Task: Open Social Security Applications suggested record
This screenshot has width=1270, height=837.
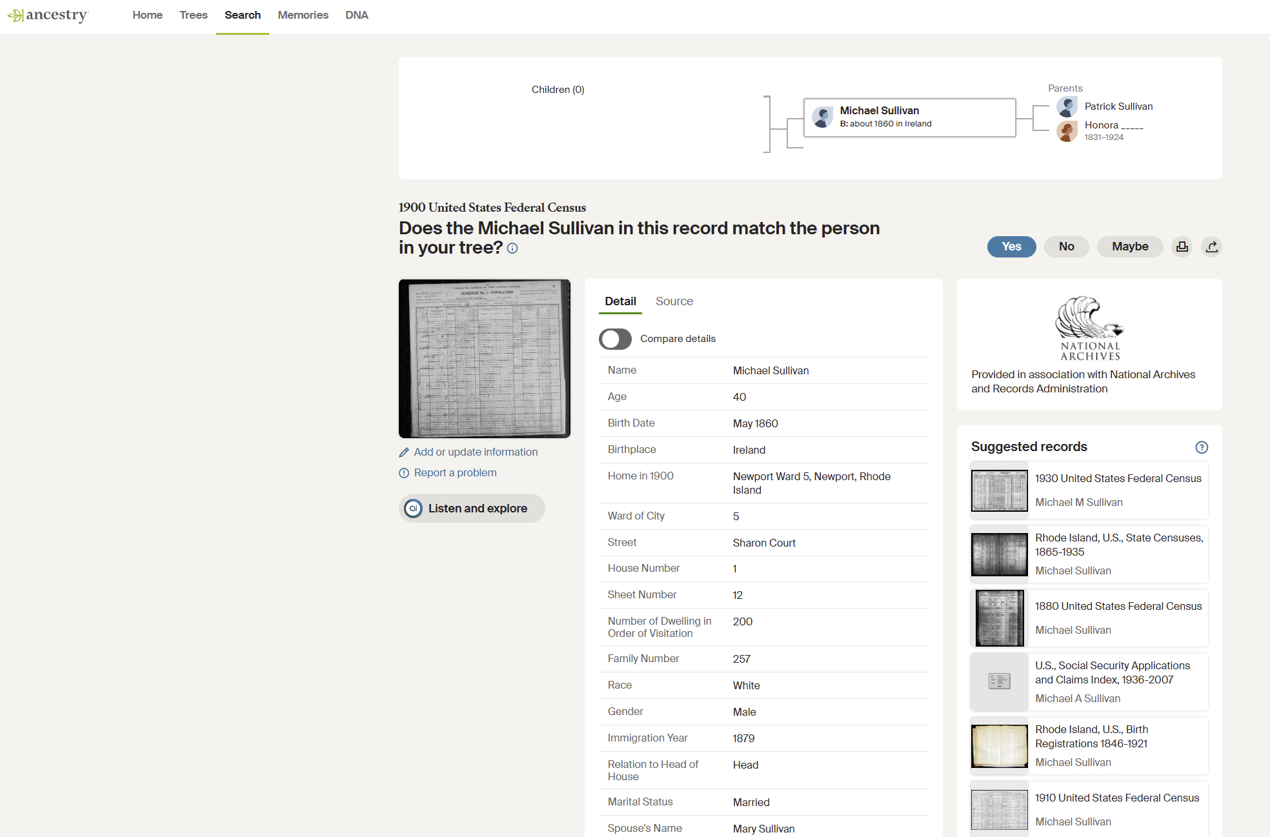Action: (1112, 672)
